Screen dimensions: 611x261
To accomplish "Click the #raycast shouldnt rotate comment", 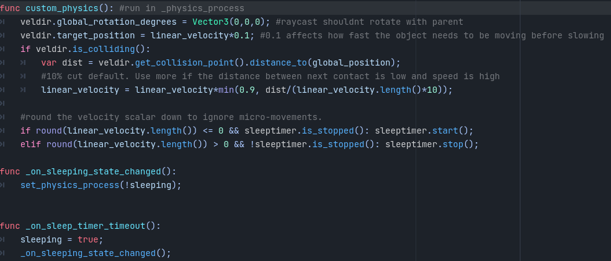I will coord(370,22).
